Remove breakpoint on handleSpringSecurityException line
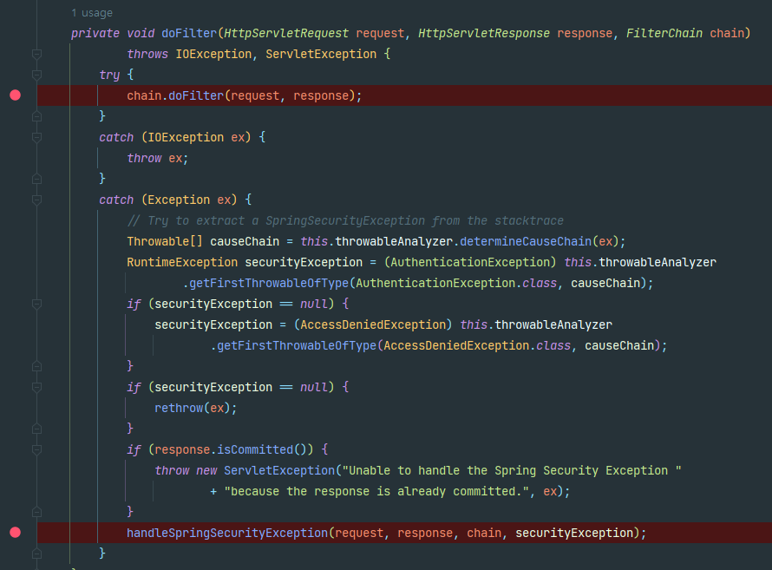The width and height of the screenshot is (772, 570). tap(16, 532)
